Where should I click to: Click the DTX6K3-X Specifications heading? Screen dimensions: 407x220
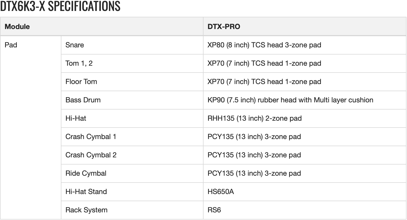(x=60, y=6)
